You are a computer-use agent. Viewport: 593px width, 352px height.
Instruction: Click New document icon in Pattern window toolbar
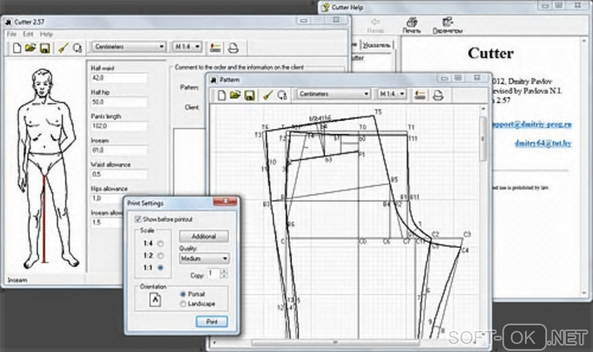point(222,95)
